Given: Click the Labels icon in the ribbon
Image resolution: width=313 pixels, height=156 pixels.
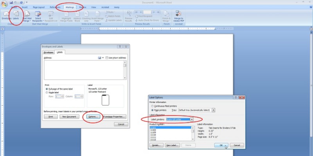Looking at the screenshot, I should click(x=16, y=15).
